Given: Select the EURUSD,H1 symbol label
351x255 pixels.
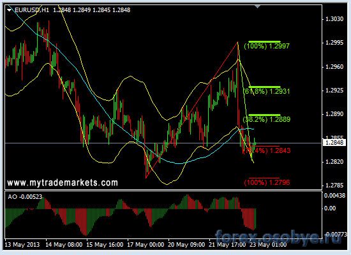Looking at the screenshot, I should click(x=32, y=10).
